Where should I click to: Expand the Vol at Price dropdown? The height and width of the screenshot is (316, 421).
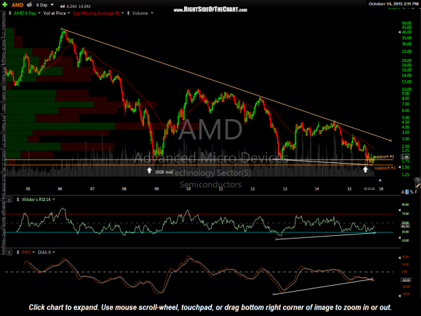(68, 13)
